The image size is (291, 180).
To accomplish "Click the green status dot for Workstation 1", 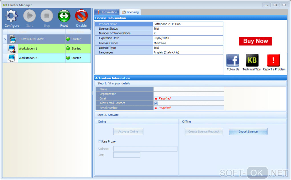I will coord(68,48).
